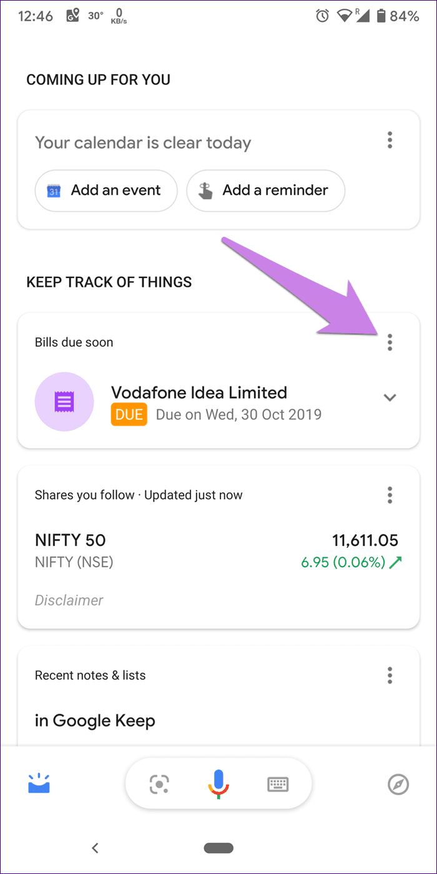The width and height of the screenshot is (437, 874).
Task: Tap the purple bill receipt icon
Action: pyautogui.click(x=64, y=402)
